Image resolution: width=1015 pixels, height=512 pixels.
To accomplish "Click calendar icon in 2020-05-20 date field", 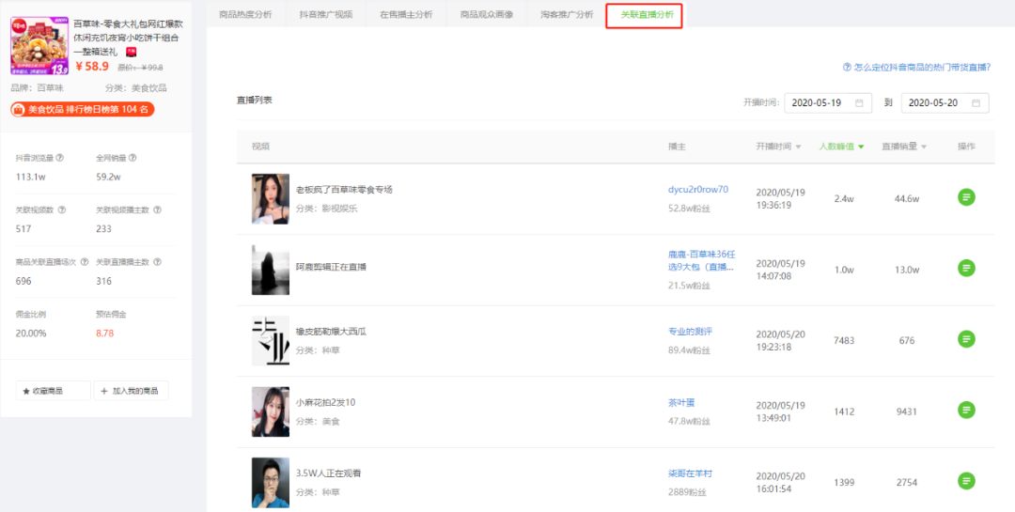I will pyautogui.click(x=976, y=103).
